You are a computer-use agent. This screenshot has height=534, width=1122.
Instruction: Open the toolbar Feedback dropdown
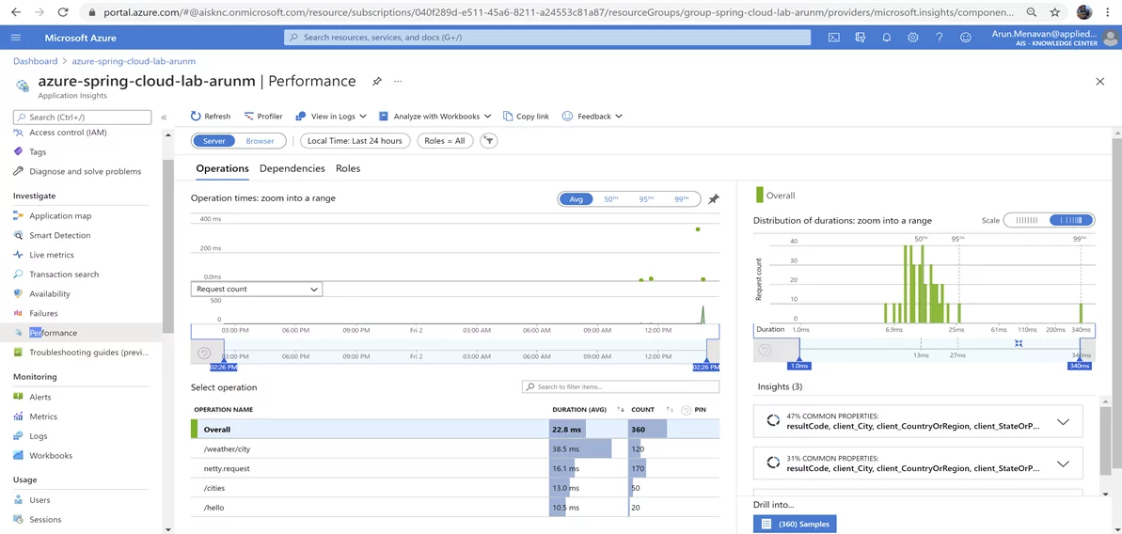593,116
